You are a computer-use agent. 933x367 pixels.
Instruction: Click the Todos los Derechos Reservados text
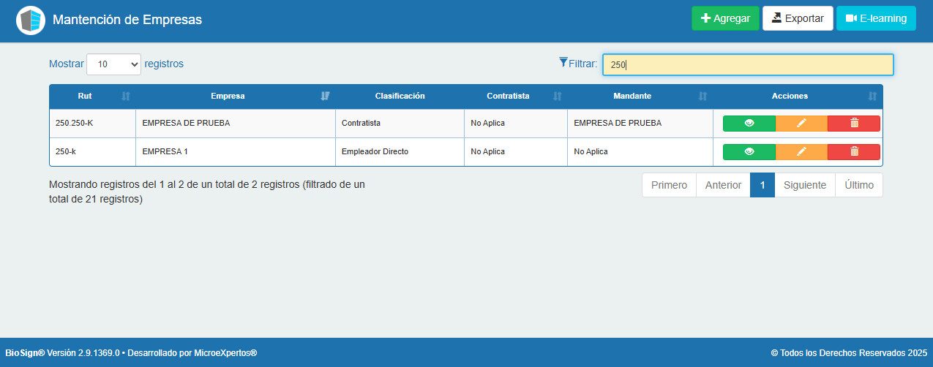(x=849, y=353)
